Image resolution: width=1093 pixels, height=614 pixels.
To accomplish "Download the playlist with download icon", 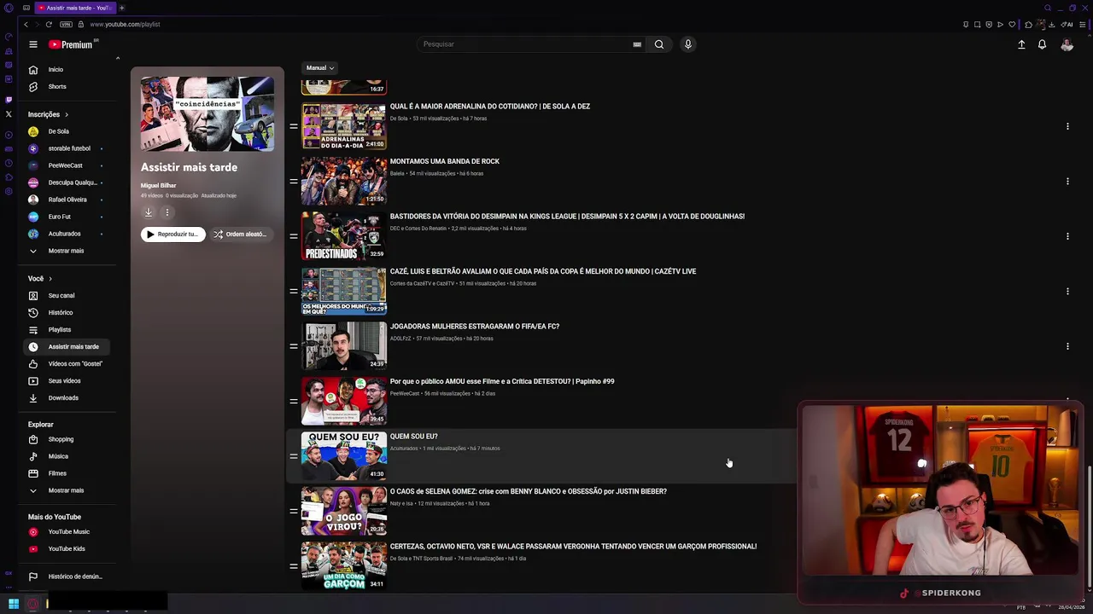I will pos(148,212).
